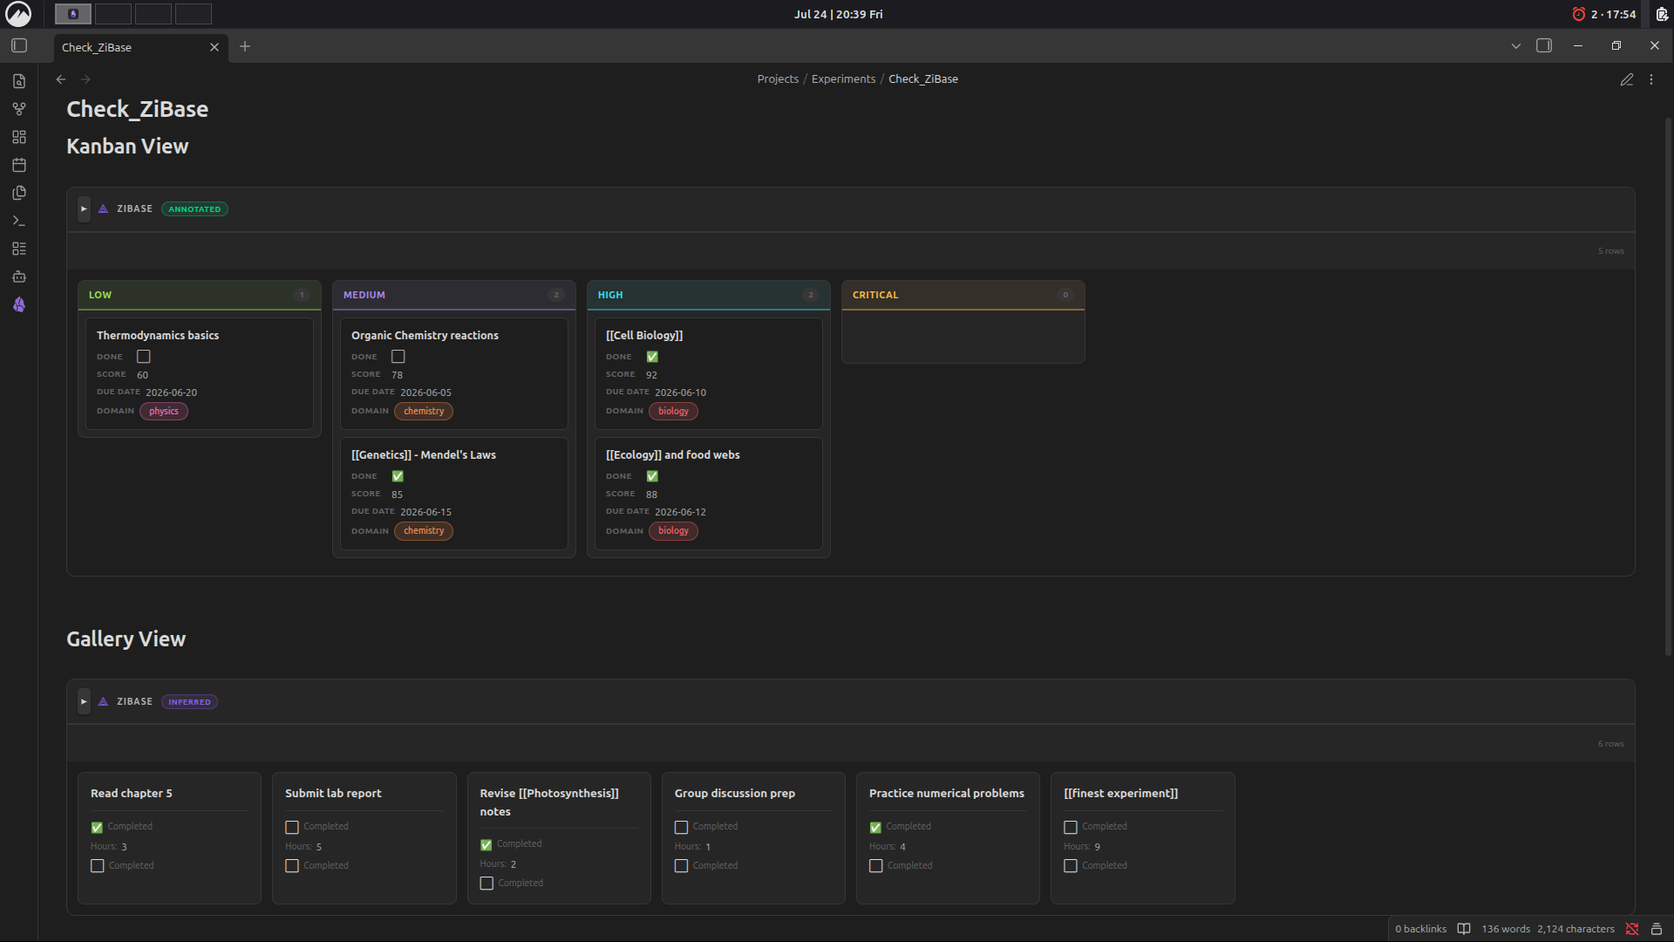Uncheck first Completed box in Read chapter 5
The height and width of the screenshot is (942, 1674).
[x=97, y=827]
